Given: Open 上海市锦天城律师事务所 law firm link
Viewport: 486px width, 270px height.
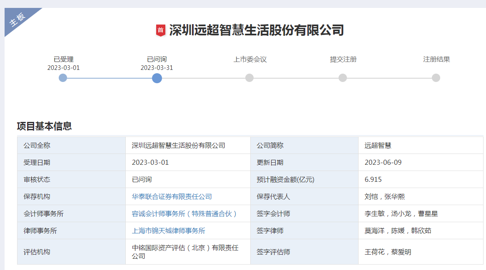Looking at the screenshot, I should tap(168, 230).
